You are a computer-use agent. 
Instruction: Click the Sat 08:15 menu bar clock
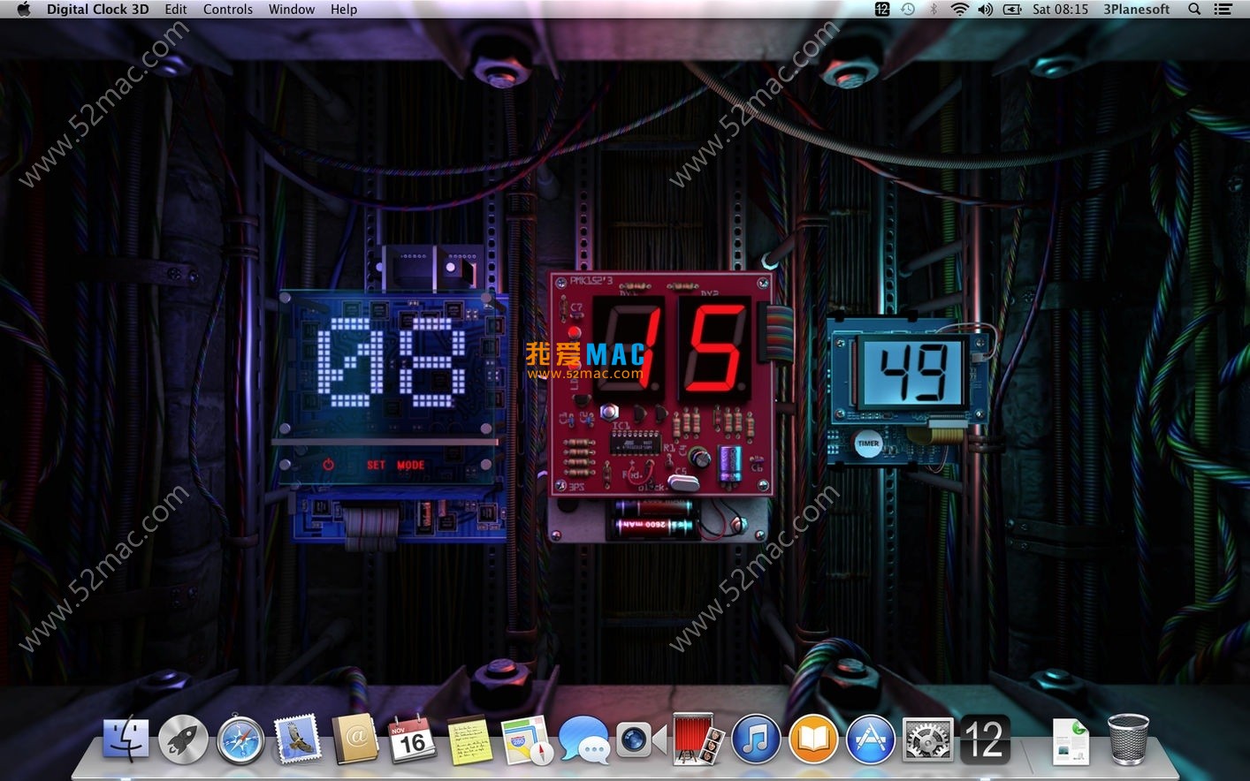pyautogui.click(x=1060, y=9)
